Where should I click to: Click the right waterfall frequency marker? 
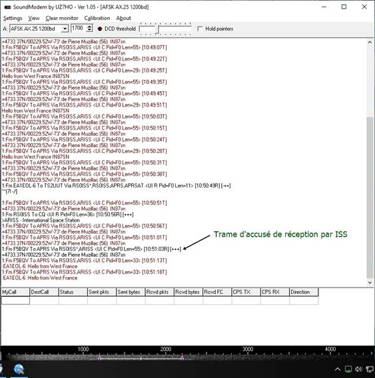pos(183,358)
